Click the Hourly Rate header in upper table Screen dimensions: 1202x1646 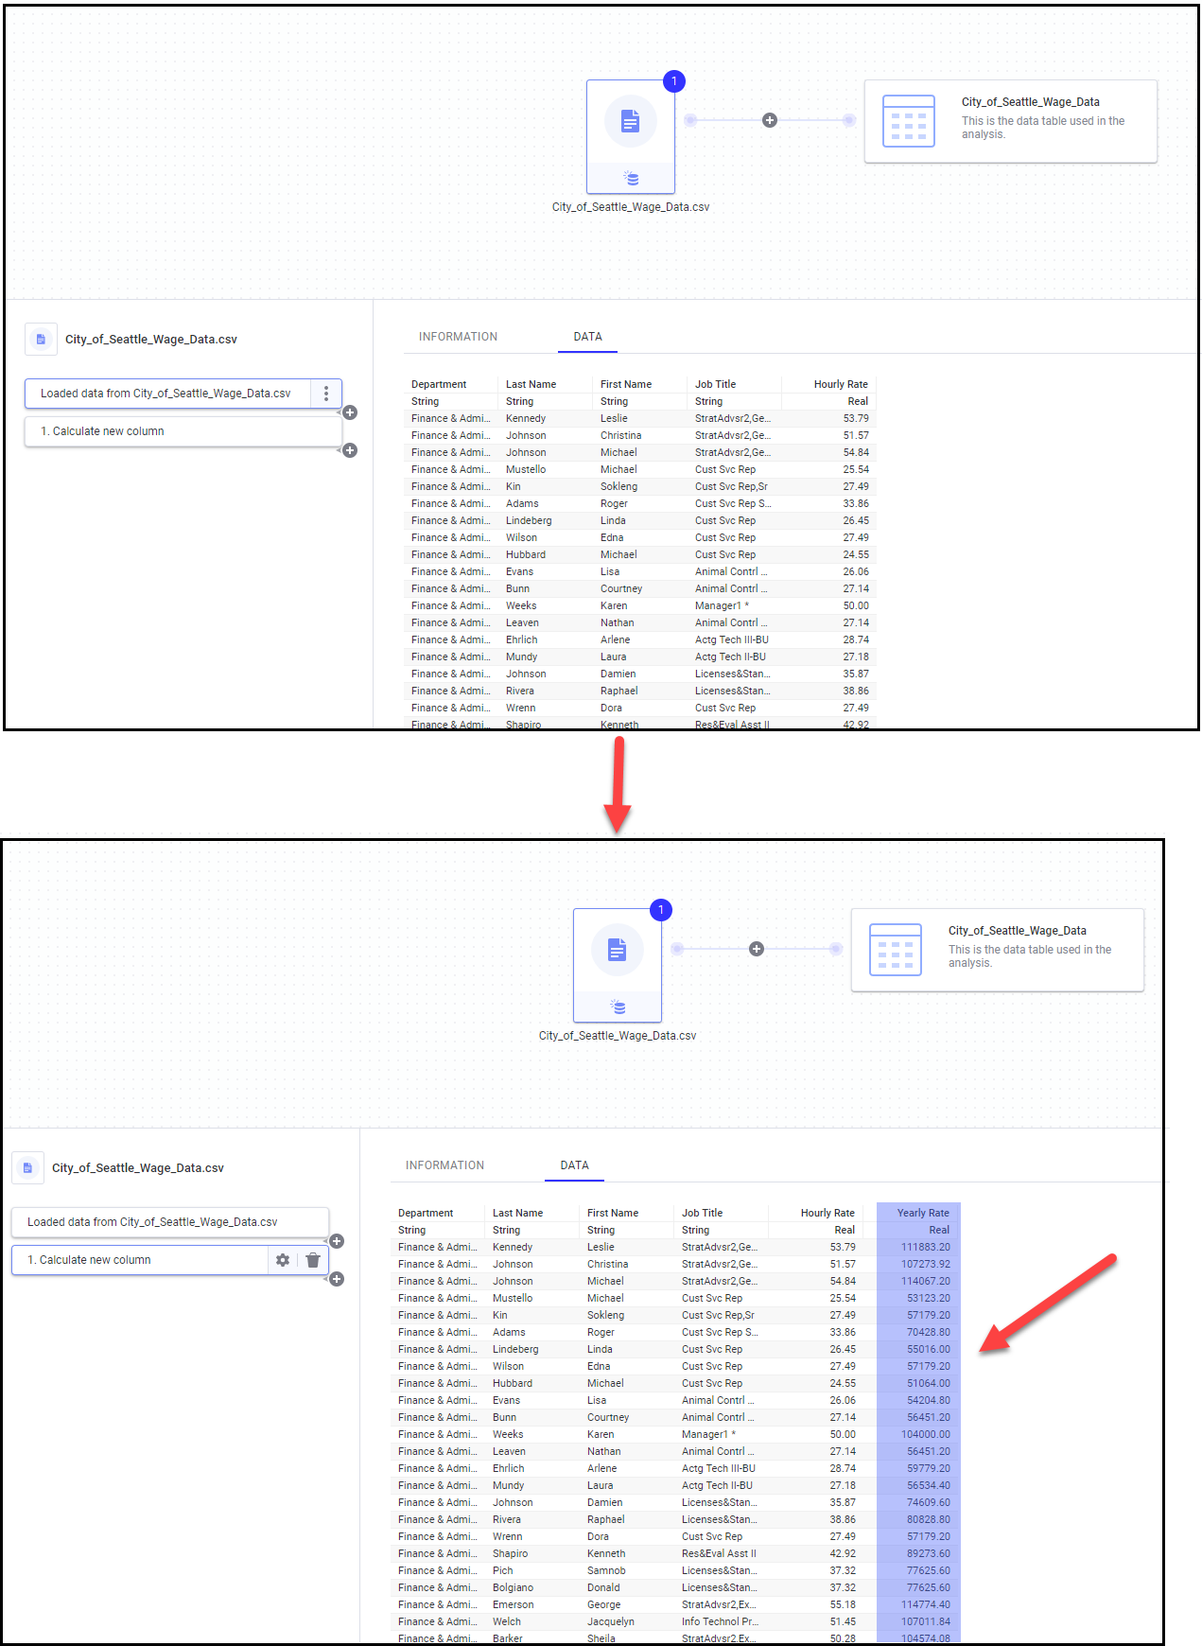[840, 384]
